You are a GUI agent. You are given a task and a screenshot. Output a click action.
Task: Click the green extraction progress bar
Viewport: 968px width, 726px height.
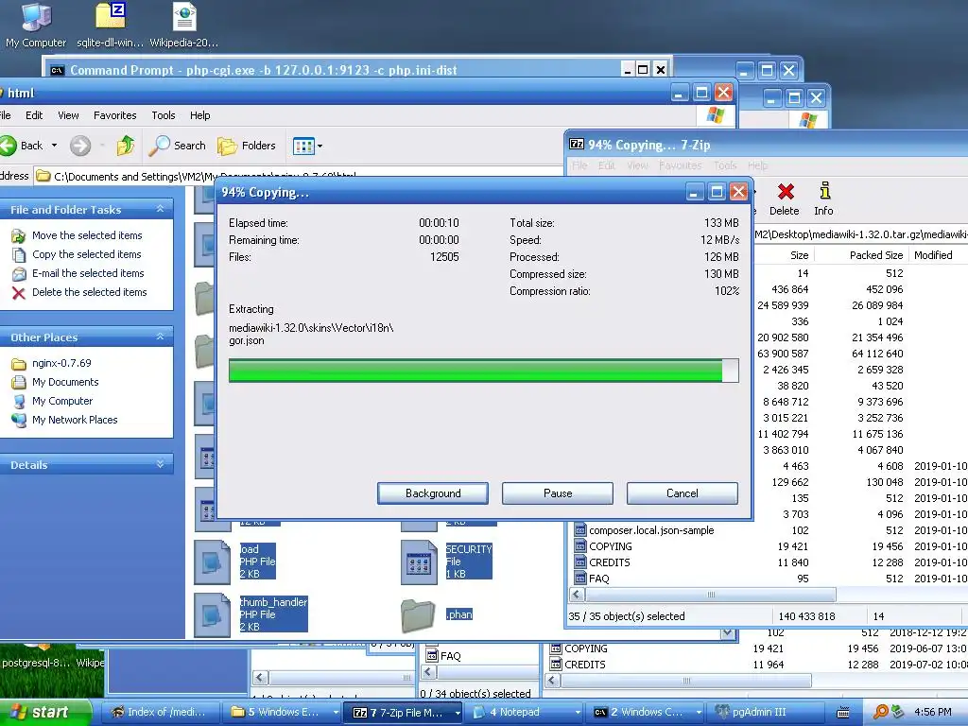tap(483, 371)
